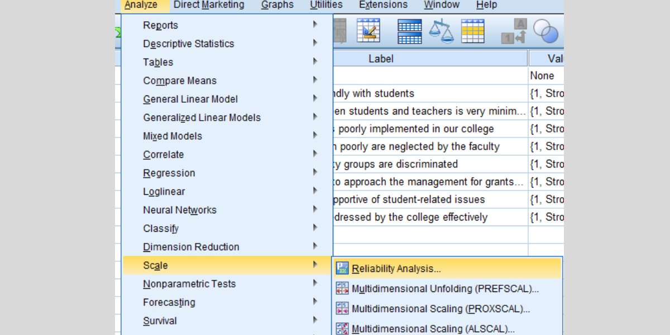Select the Classify menu item
This screenshot has width=670, height=335.
[227, 228]
